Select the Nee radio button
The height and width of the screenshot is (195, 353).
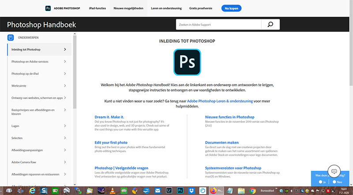334,182
